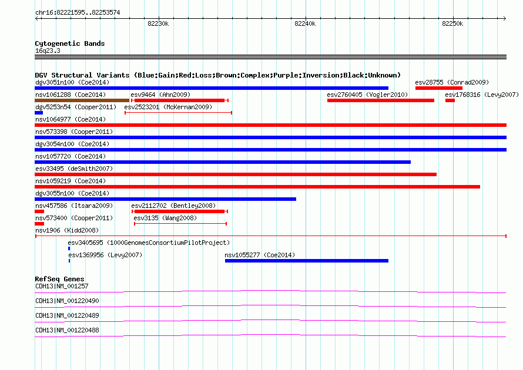Open the esv1369956 (Levy2007) label

(x=105, y=255)
